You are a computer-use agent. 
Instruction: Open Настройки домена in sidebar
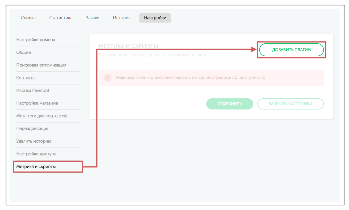coord(36,40)
